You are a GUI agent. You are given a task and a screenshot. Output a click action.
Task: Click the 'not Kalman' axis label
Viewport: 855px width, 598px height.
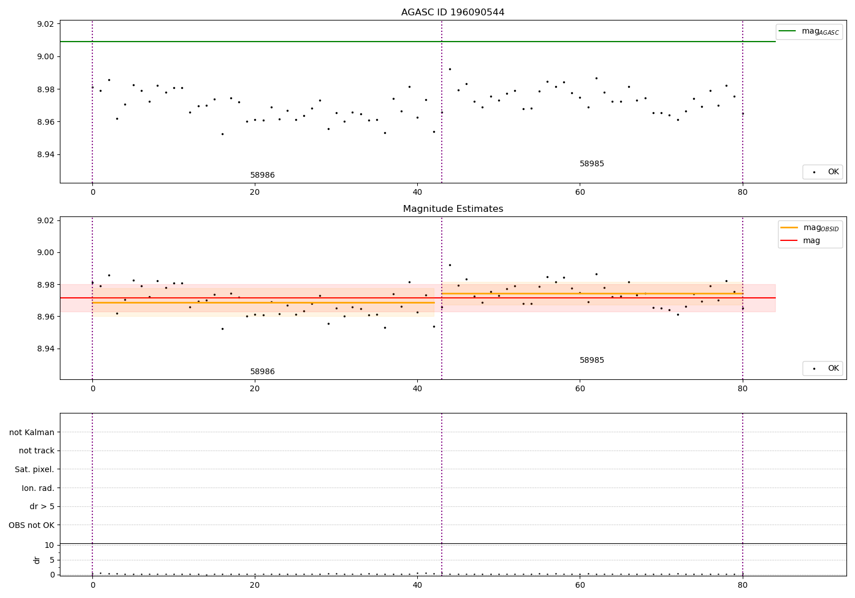coord(32,432)
